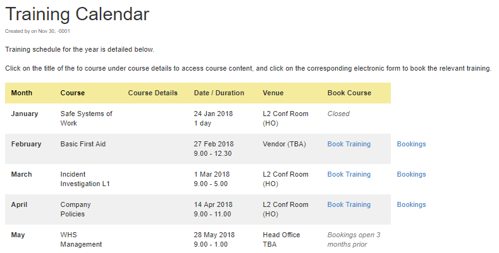This screenshot has height=253, width=499.
Task: Select the Course Details column header
Action: point(152,93)
